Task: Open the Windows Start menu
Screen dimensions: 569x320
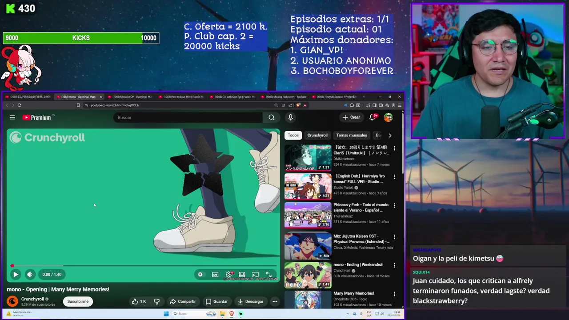Action: click(166, 314)
